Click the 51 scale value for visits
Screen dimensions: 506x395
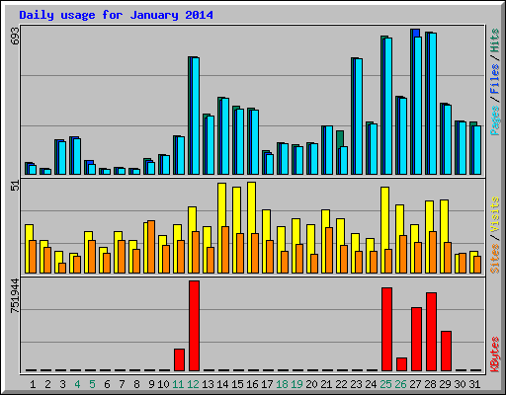(15, 186)
